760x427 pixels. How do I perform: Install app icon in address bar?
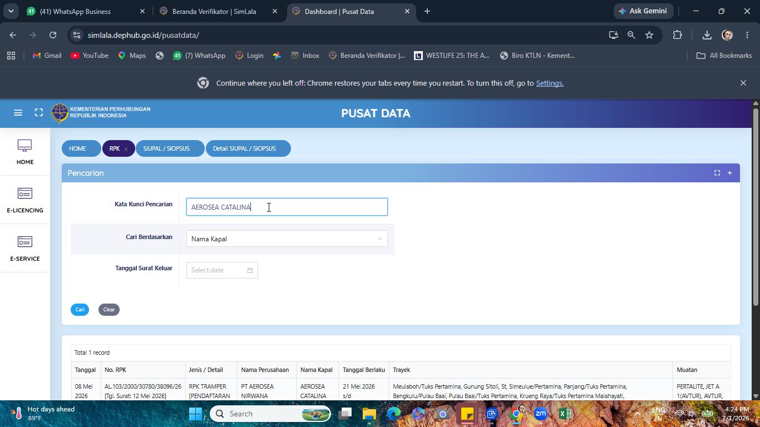click(614, 35)
